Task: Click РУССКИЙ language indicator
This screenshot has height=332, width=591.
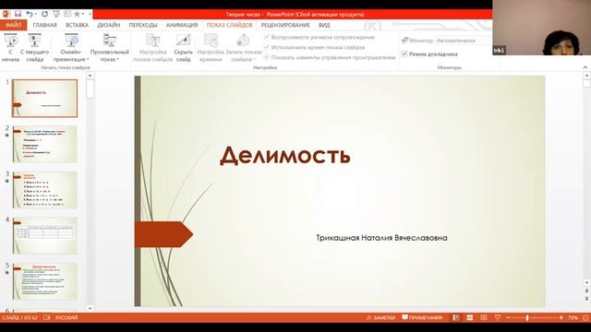Action: 66,317
